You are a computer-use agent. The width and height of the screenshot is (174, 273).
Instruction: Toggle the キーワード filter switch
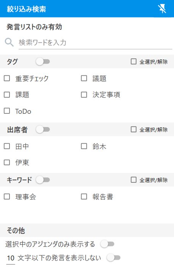tap(43, 180)
